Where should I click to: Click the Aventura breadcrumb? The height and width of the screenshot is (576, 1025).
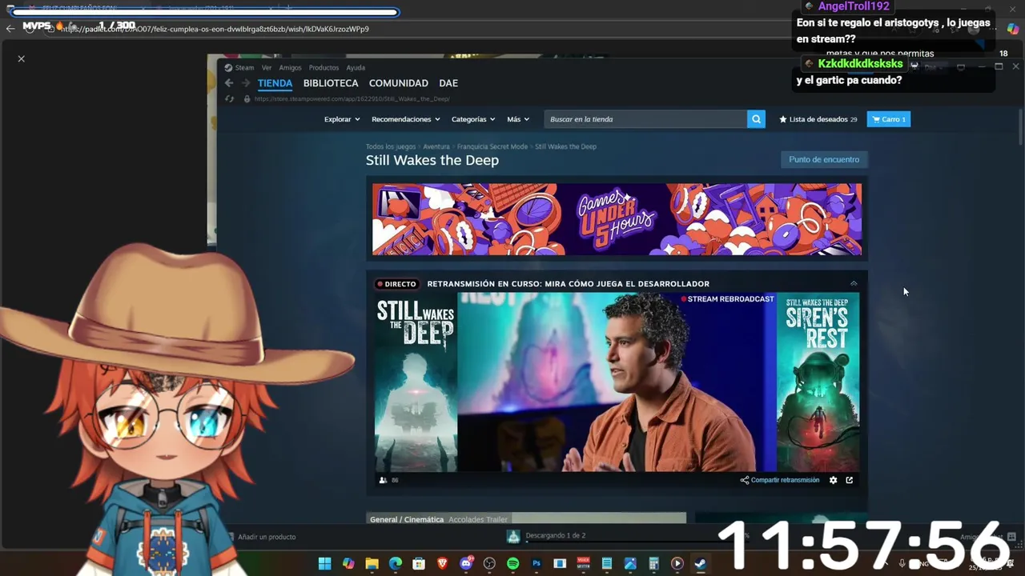[x=436, y=146]
